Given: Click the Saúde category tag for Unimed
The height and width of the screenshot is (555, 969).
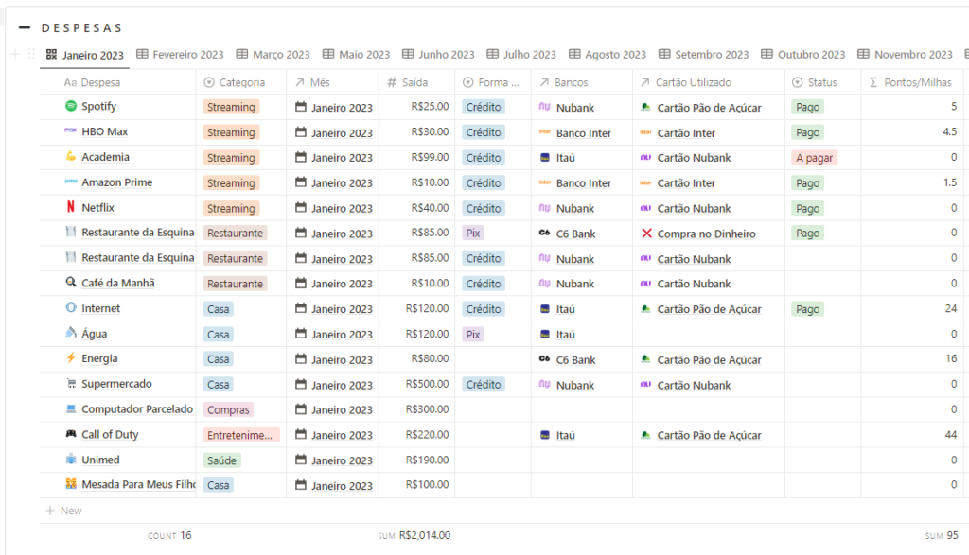Looking at the screenshot, I should (221, 460).
